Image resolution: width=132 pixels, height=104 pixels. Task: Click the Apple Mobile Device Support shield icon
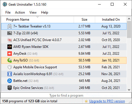[x=10, y=67]
